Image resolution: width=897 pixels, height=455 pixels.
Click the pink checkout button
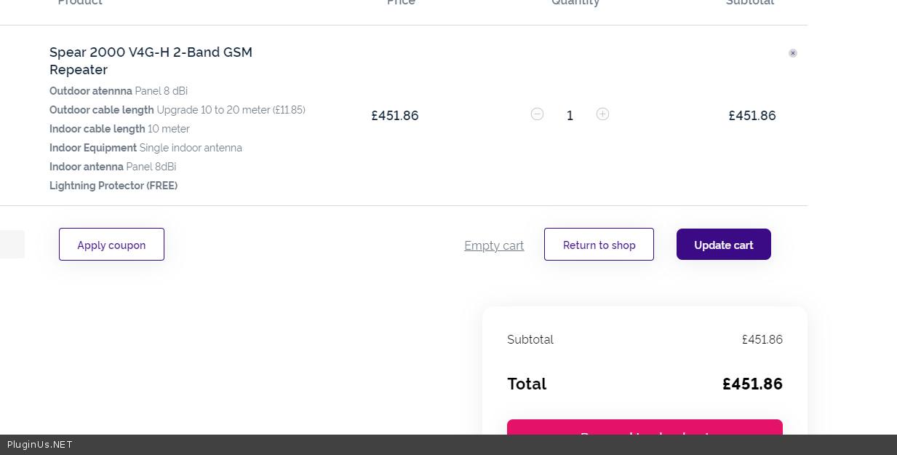pos(645,428)
